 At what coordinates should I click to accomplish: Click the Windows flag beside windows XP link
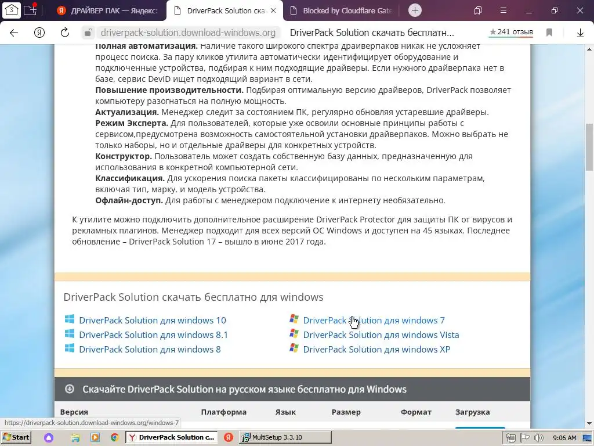tap(294, 347)
